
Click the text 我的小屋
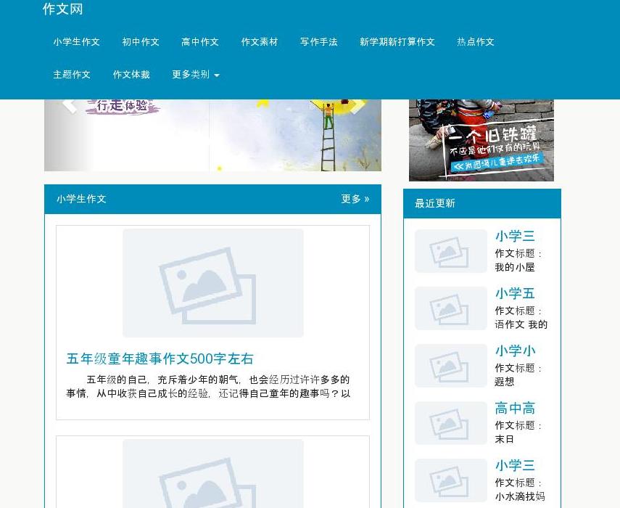click(515, 268)
